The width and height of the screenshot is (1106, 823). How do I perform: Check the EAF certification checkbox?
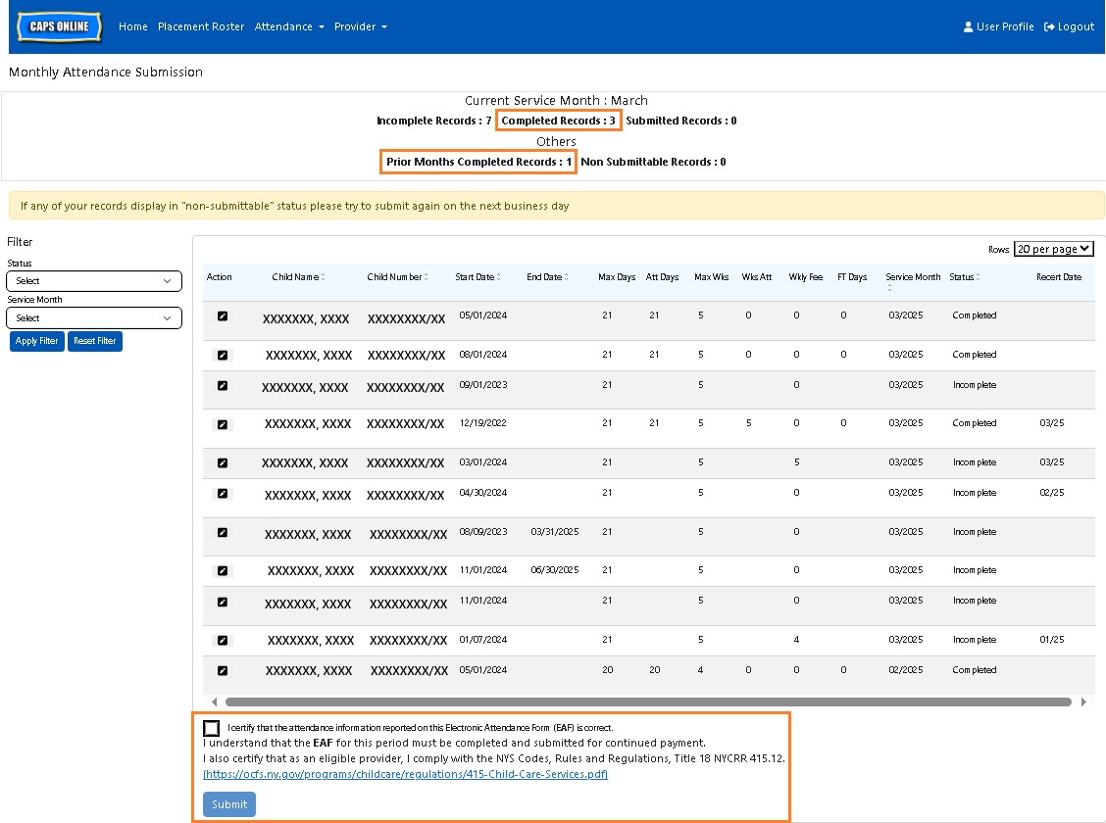212,728
